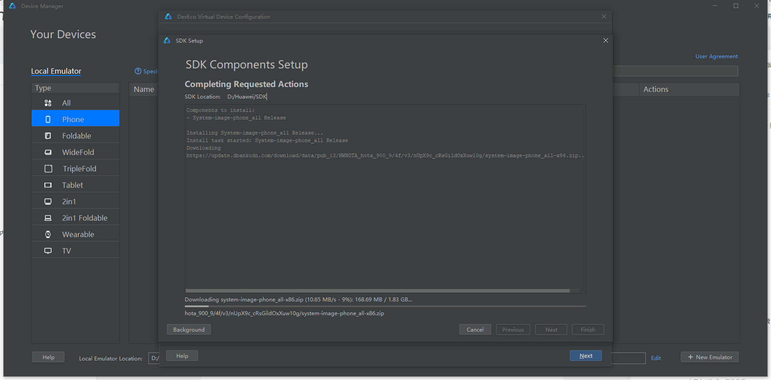Click the Edit link for emulator location
This screenshot has width=771, height=380.
click(656, 358)
